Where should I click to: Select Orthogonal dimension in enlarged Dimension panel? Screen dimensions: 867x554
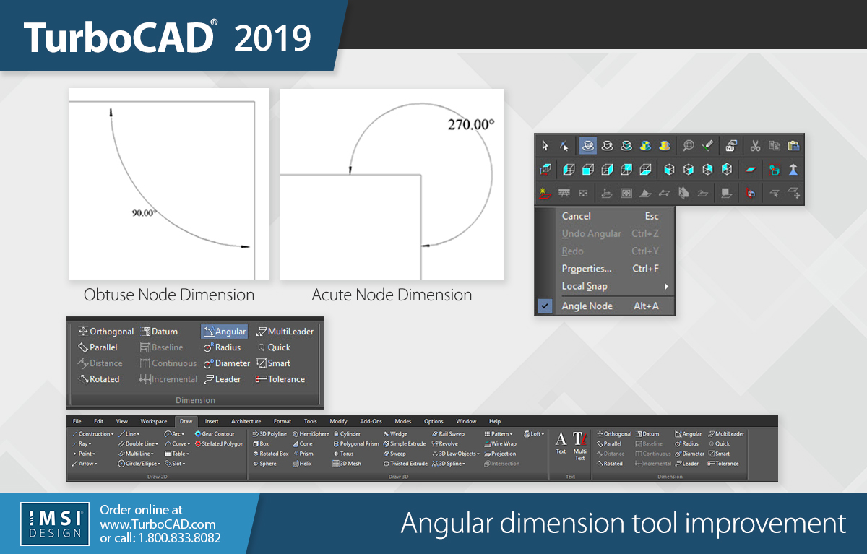[105, 332]
